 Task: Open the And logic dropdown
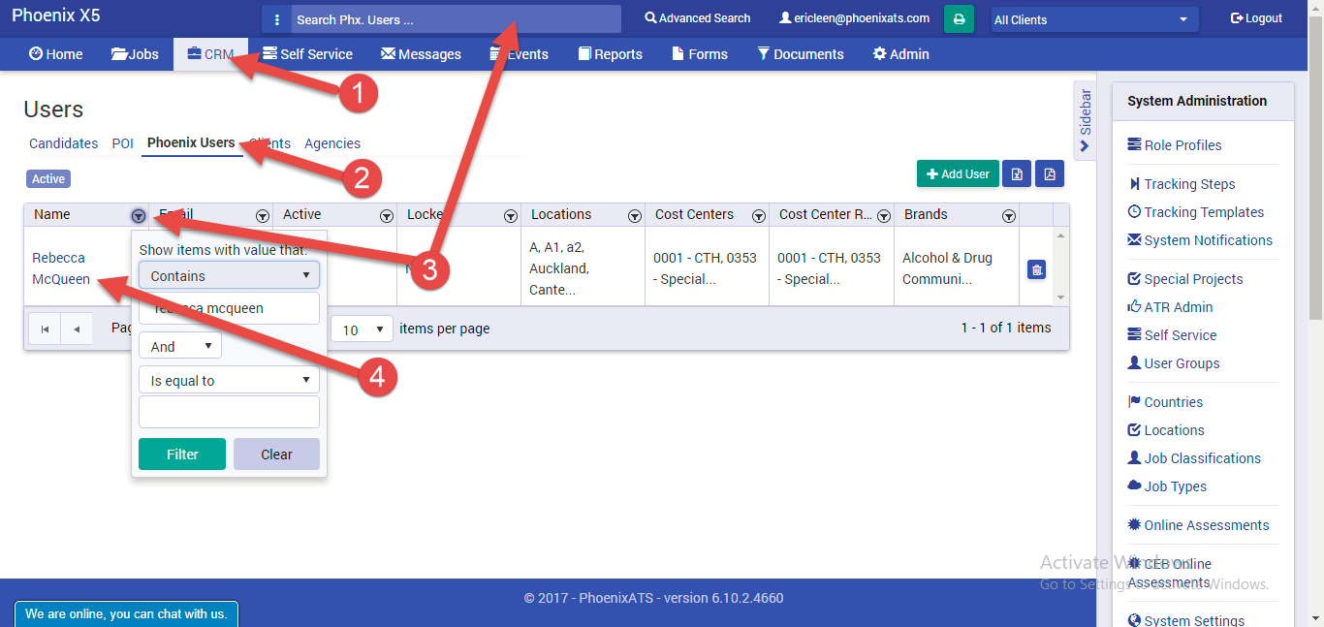tap(180, 346)
